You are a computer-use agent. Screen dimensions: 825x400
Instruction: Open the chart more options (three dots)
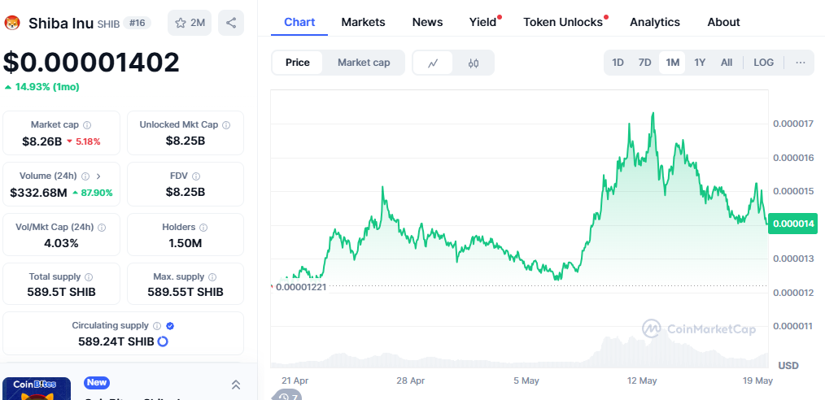(x=801, y=63)
